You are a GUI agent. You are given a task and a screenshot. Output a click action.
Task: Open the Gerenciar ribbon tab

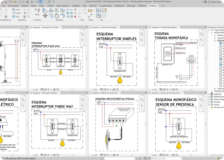(x=93, y=6)
